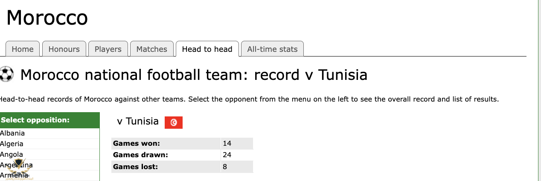Click the Games lost row label
541x181 pixels.
(135, 167)
